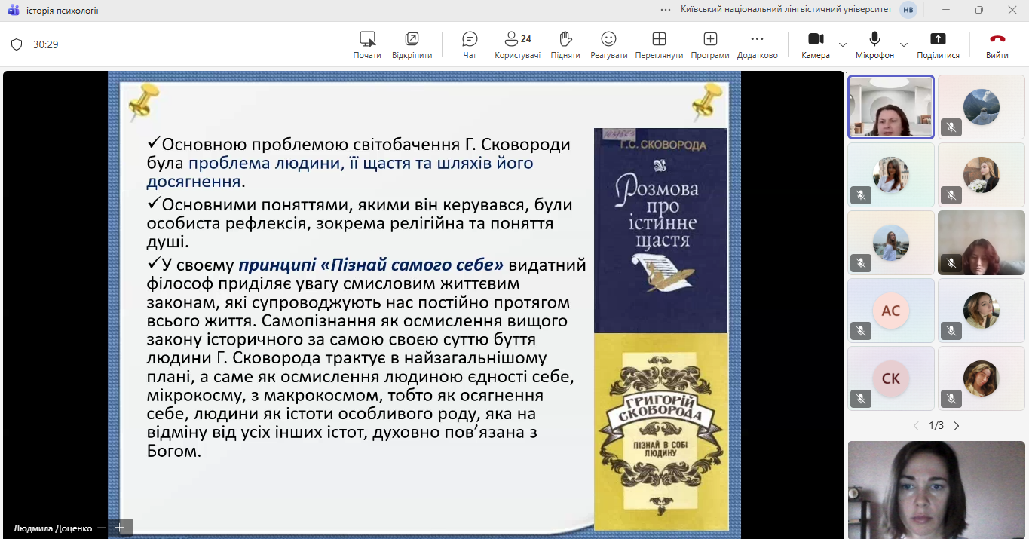Image resolution: width=1029 pixels, height=539 pixels.
Task: Zoom in shared slide with plus control
Action: [119, 528]
